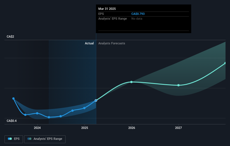
Task: Click the 2027 x-axis label
Action: [178, 128]
